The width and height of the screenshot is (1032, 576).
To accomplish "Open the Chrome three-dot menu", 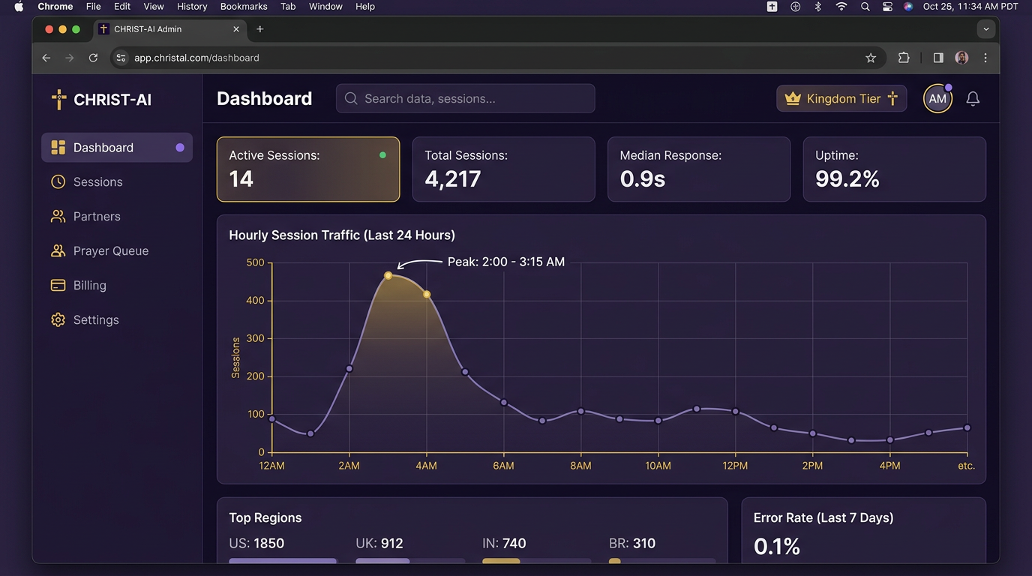I will [x=985, y=58].
